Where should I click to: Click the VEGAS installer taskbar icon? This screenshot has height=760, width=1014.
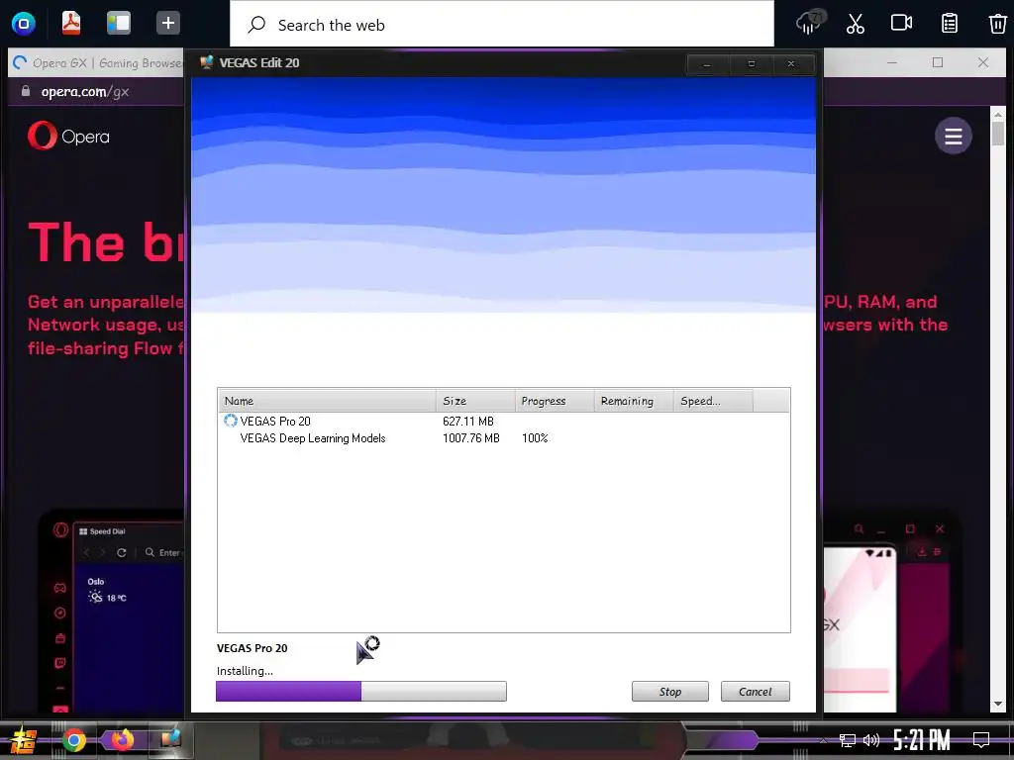click(170, 740)
